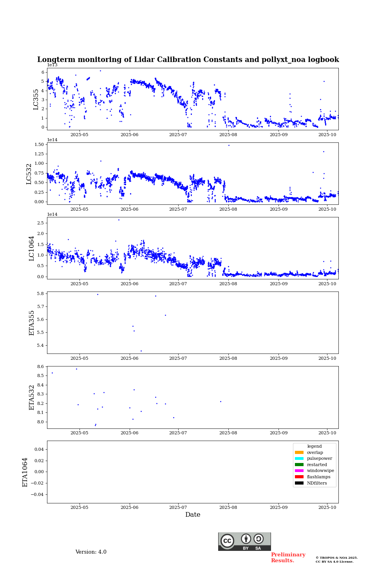Click the plot title about Lidar Calibration Constants
The image size is (376, 565).
point(188,60)
